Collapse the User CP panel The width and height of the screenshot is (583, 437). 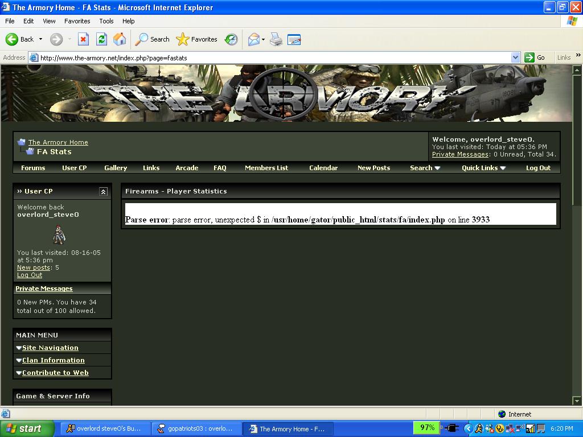[x=103, y=192]
